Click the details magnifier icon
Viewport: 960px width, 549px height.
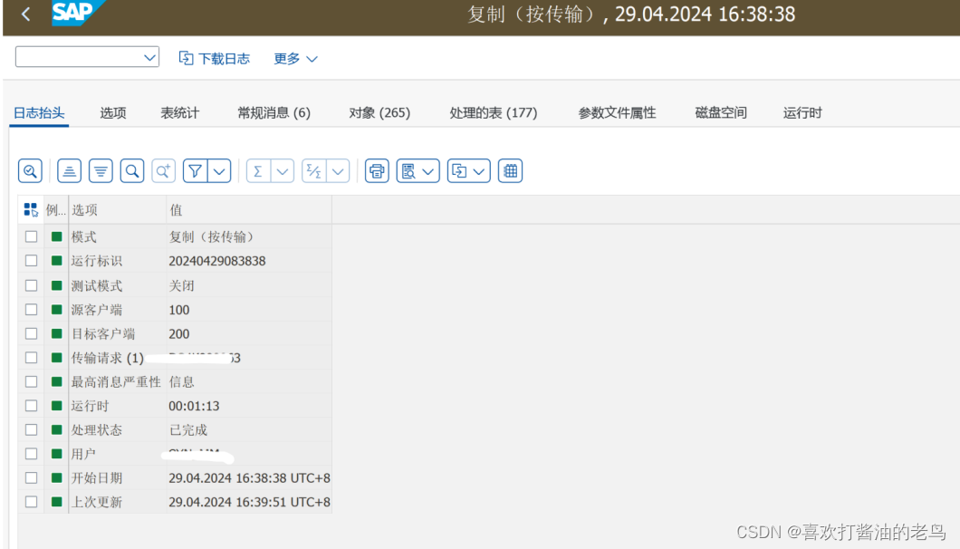[30, 170]
